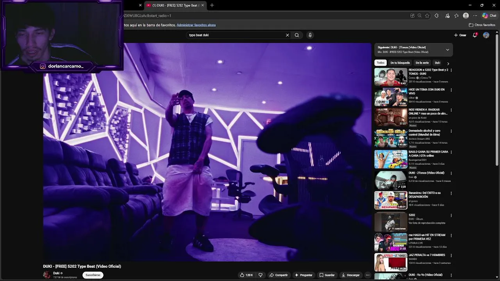Close the DUKI 5202 Type Beat tab

203,5
